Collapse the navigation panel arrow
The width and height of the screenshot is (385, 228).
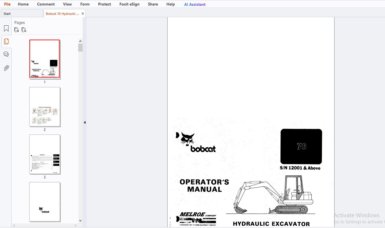click(x=85, y=122)
